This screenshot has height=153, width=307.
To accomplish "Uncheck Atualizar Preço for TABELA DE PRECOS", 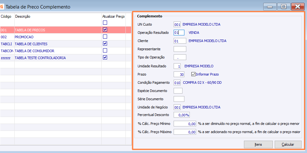I will pyautogui.click(x=105, y=30).
